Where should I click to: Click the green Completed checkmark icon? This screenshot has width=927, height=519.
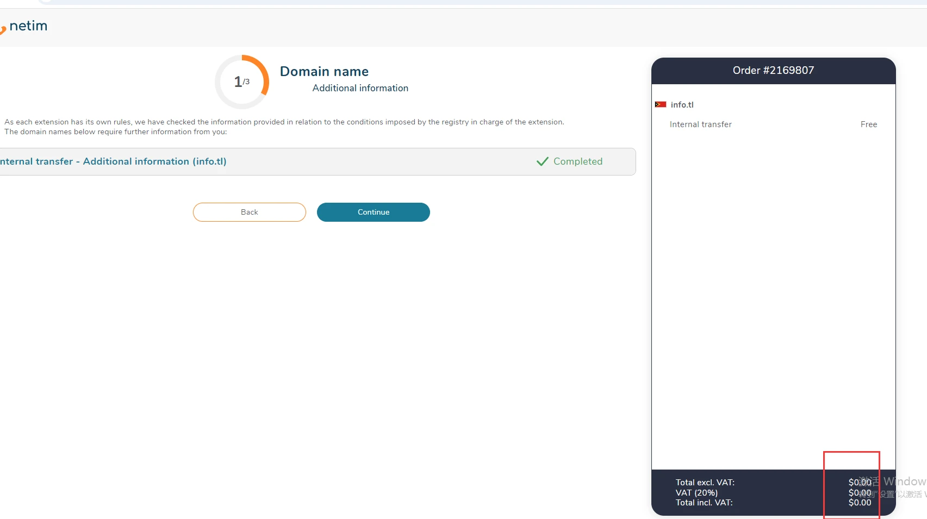point(542,161)
